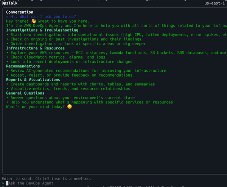The width and height of the screenshot is (227, 187).
Task: Click "I'm the AWS DevOps Agent" intro line
Action: [x=117, y=26]
